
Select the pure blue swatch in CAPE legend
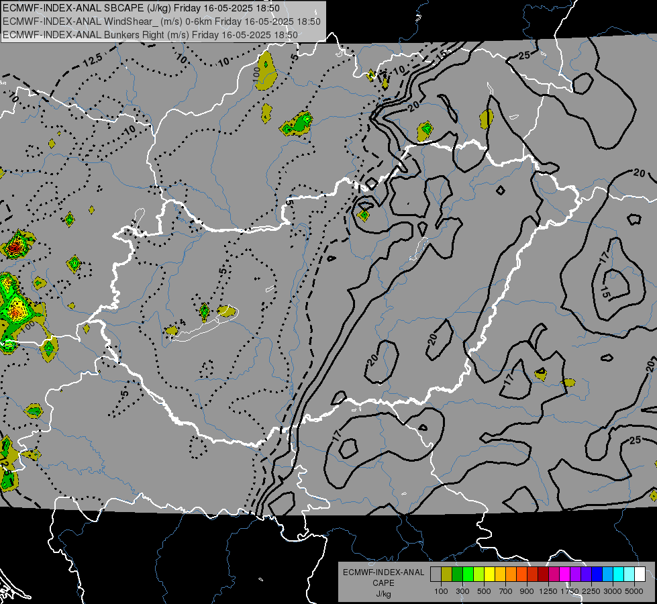(x=597, y=574)
